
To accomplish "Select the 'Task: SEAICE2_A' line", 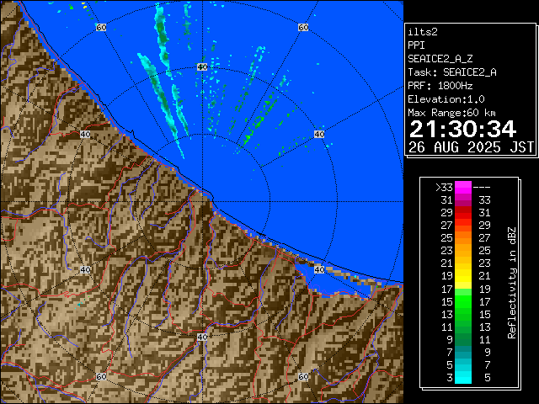I will coord(451,72).
